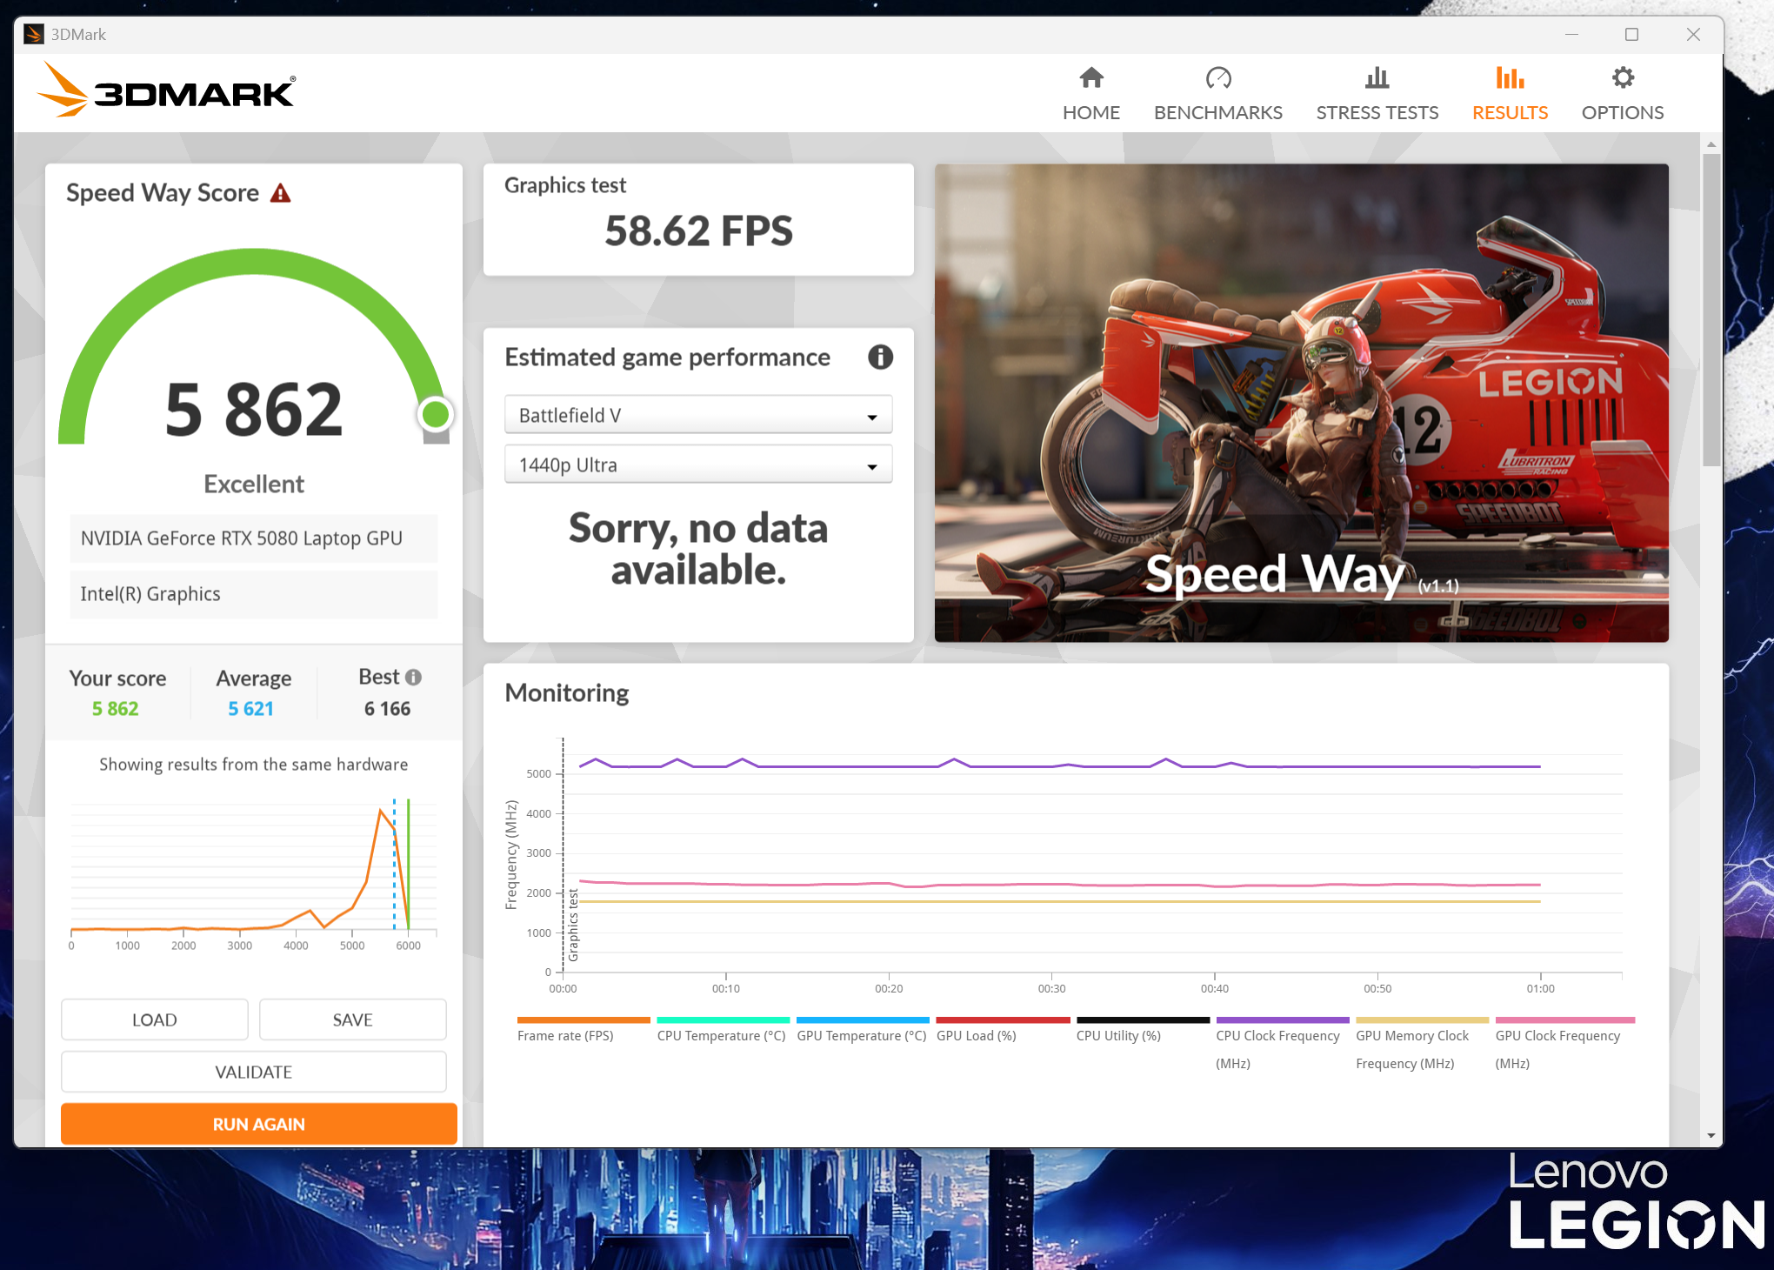Open the Battlefield V game dropdown
1774x1270 pixels.
[698, 415]
